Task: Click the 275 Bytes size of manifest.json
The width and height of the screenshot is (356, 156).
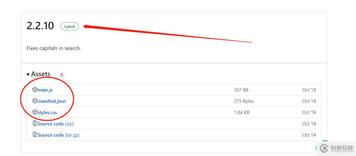Action: click(244, 101)
